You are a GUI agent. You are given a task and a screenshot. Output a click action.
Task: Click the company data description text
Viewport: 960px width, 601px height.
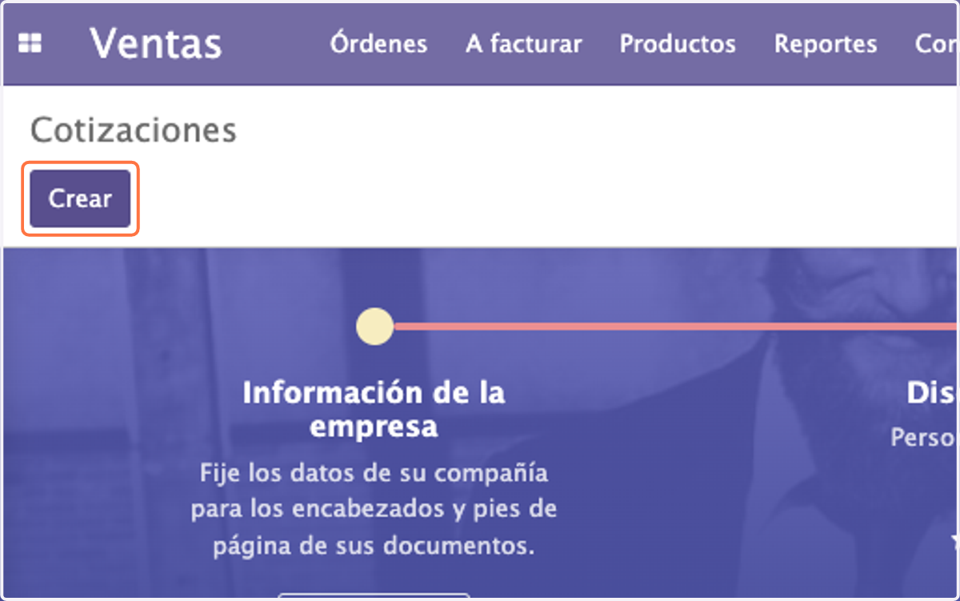coord(374,509)
